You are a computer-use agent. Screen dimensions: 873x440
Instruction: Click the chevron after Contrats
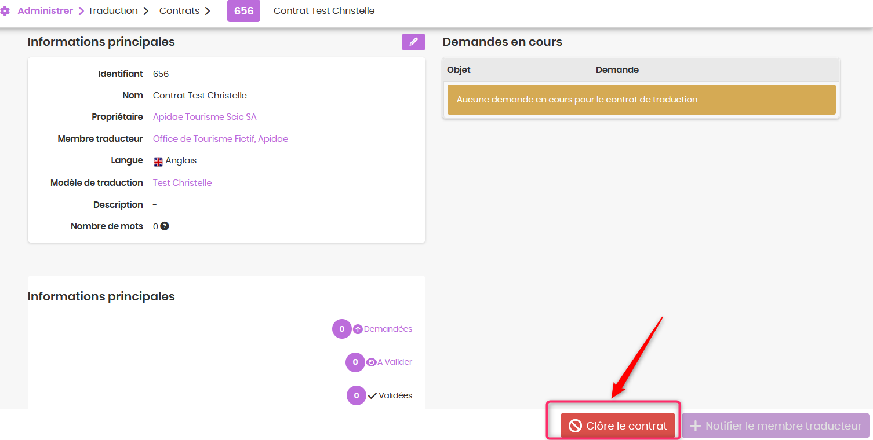click(x=208, y=11)
